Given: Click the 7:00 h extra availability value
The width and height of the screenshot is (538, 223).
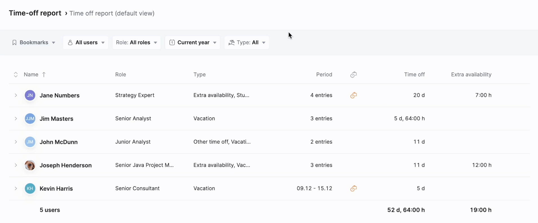Looking at the screenshot, I should pyautogui.click(x=483, y=95).
